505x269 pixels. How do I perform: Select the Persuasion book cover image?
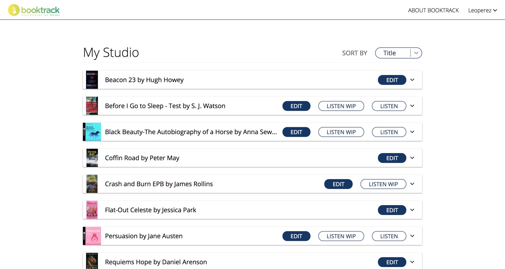click(92, 236)
